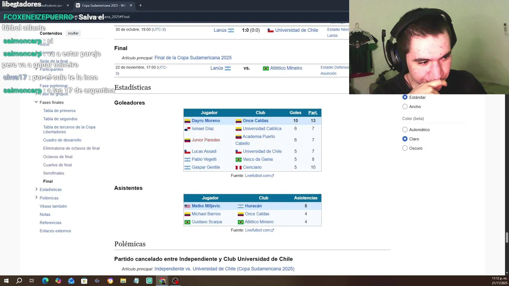Click Wikipedia favicon on Copa Sudamericana tab

[x=78, y=6]
